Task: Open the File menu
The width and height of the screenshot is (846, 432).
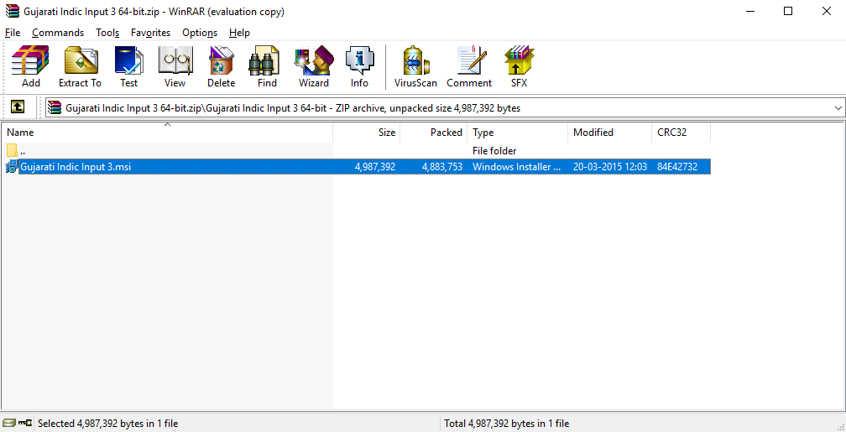Action: tap(13, 33)
